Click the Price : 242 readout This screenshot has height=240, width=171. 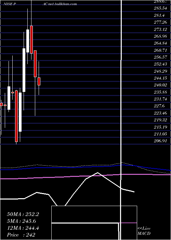(21, 235)
